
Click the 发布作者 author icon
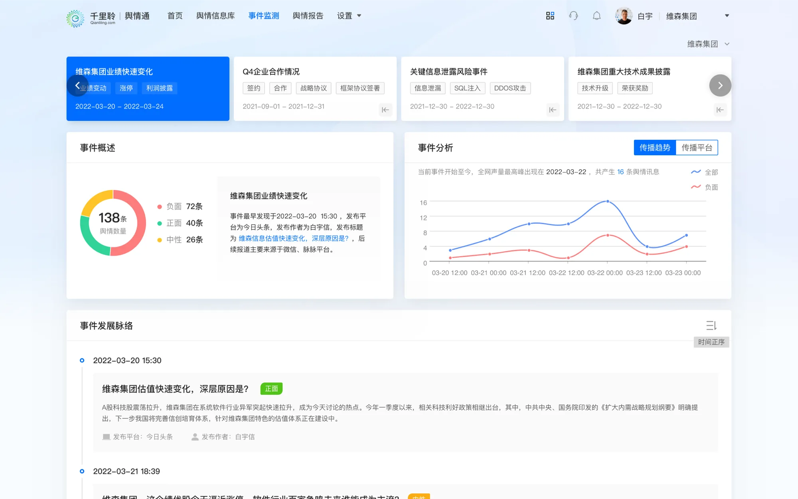click(x=195, y=437)
